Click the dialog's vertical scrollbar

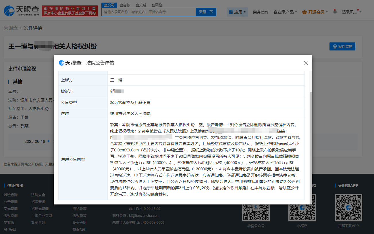pyautogui.click(x=310, y=143)
